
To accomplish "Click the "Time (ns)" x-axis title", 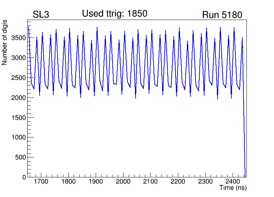I will tap(233, 188).
